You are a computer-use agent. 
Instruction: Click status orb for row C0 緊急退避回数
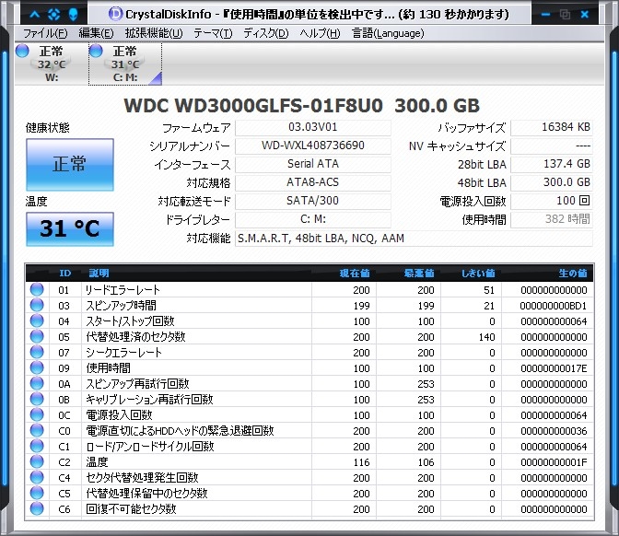coord(37,430)
